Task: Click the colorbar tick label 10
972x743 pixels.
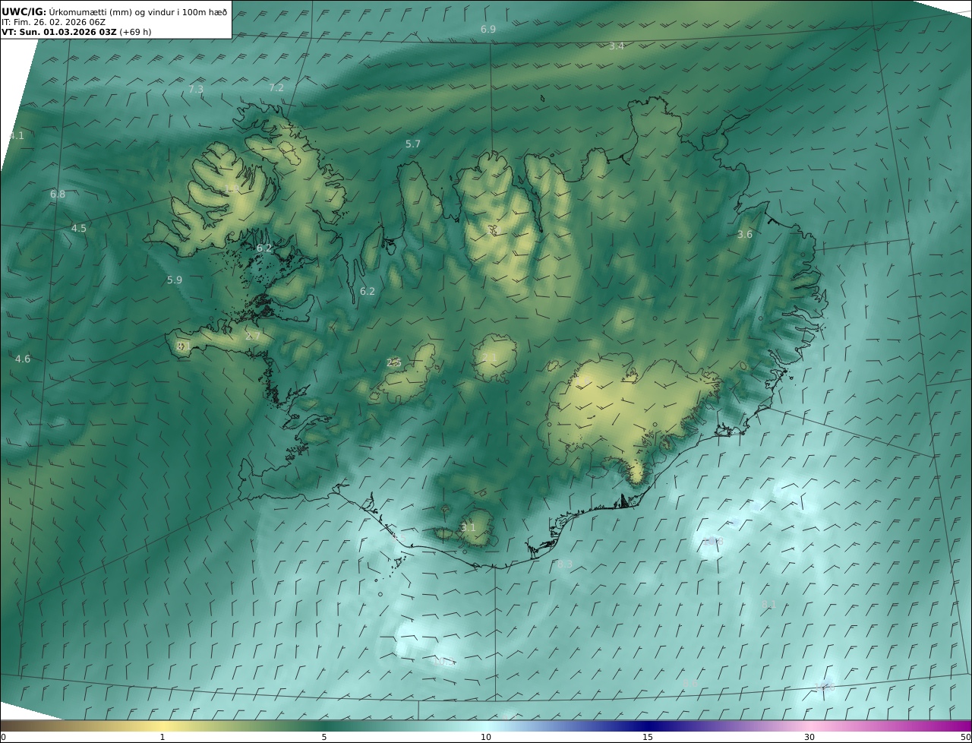Action: coord(486,737)
